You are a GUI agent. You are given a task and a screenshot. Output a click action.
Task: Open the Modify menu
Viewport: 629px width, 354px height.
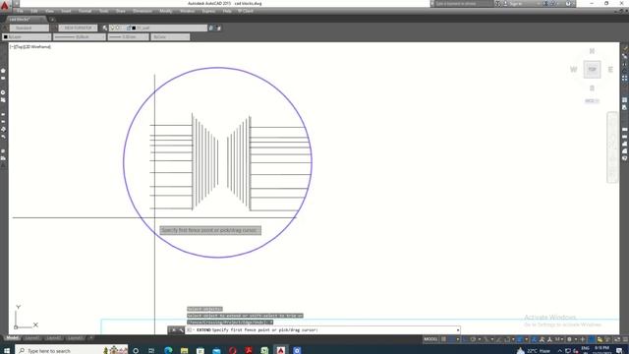click(166, 11)
